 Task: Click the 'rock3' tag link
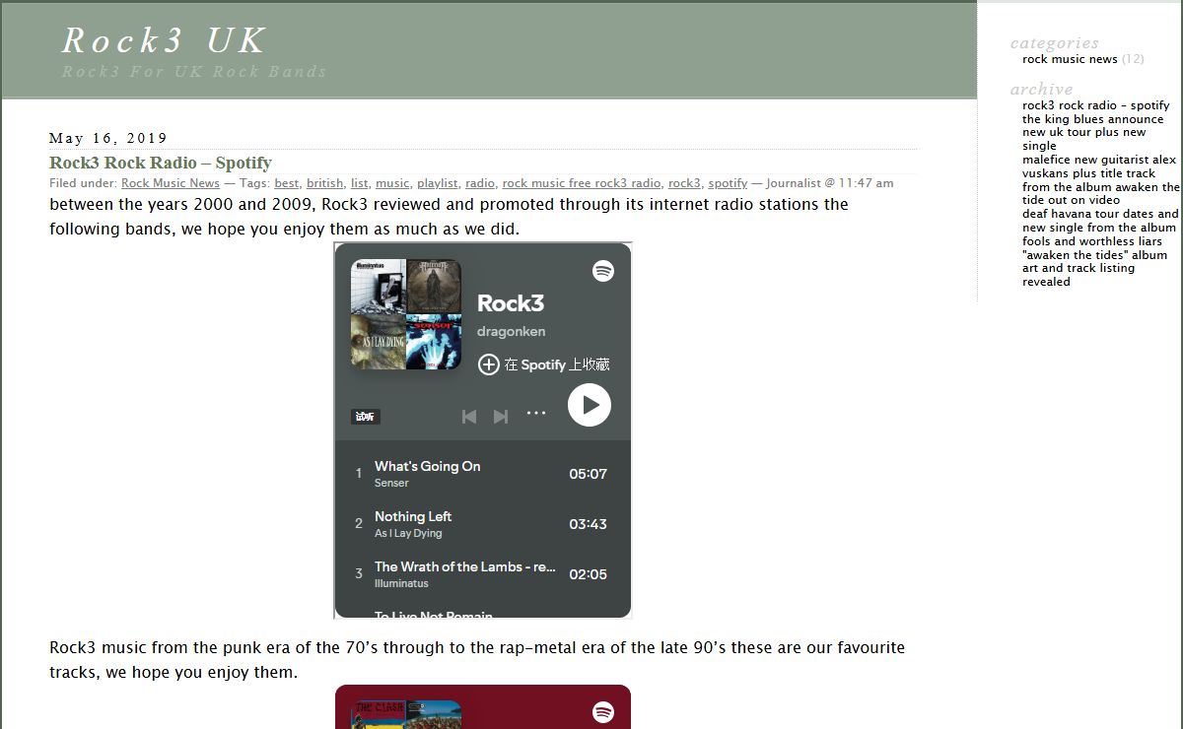point(685,183)
